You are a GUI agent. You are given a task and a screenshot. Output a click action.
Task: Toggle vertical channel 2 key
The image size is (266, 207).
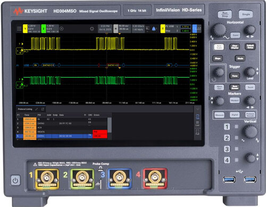pyautogui.click(x=227, y=138)
